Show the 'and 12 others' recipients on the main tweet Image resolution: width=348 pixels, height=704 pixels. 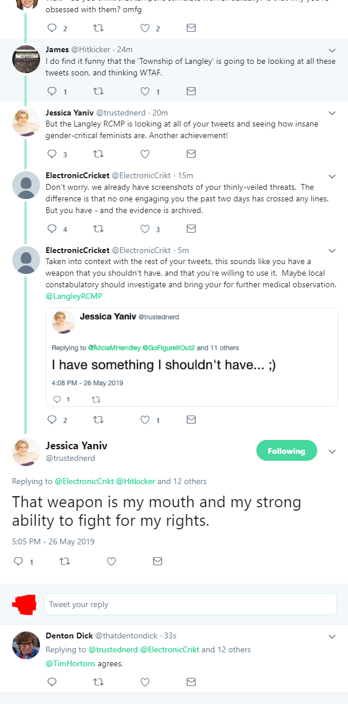coord(182,481)
